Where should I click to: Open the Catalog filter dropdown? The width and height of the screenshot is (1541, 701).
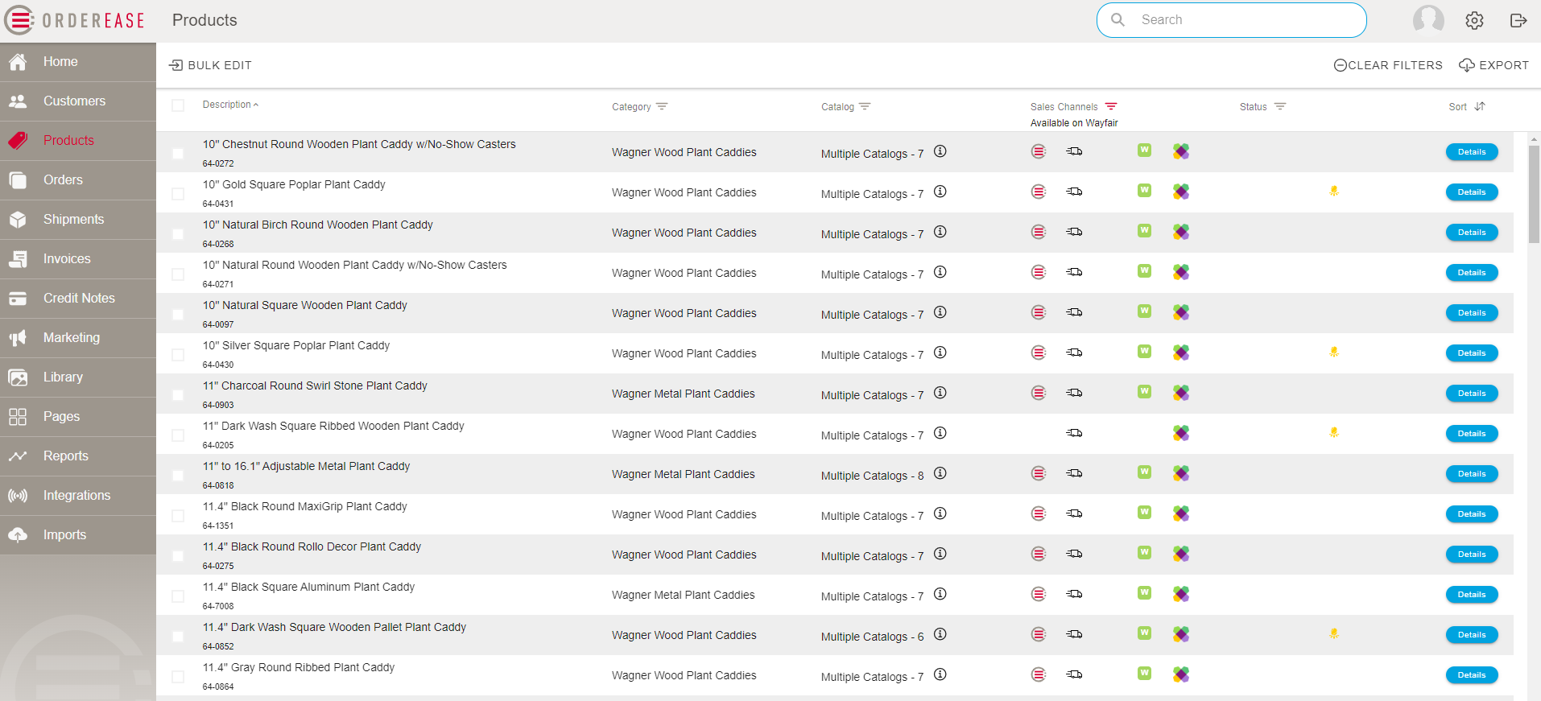[865, 106]
